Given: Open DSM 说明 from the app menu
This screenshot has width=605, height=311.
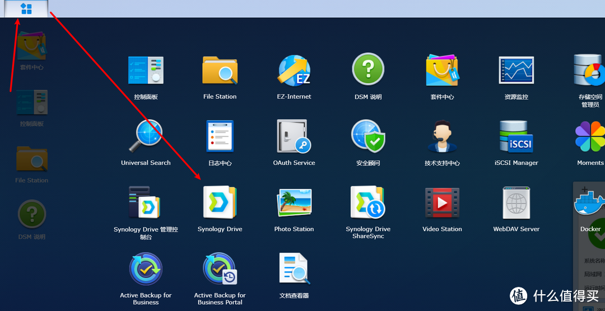Looking at the screenshot, I should (368, 69).
